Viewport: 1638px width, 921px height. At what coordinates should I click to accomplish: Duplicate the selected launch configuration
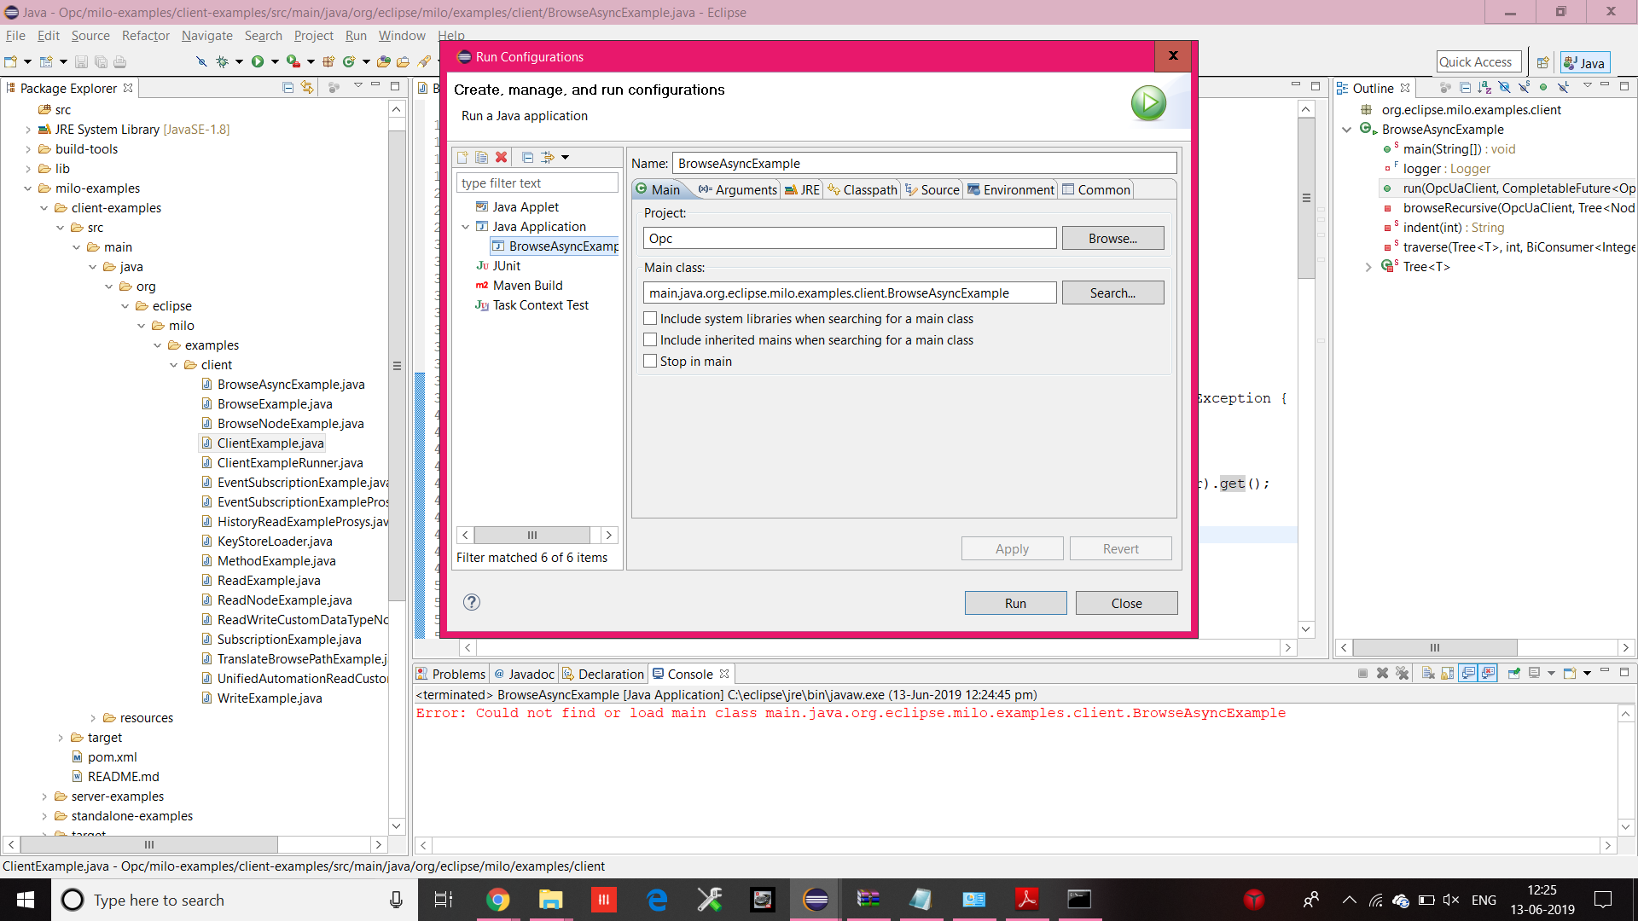481,158
